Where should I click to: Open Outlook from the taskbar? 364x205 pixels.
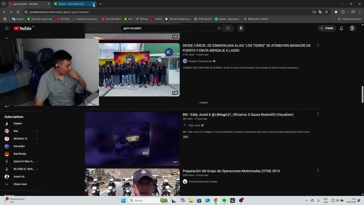(x=208, y=200)
